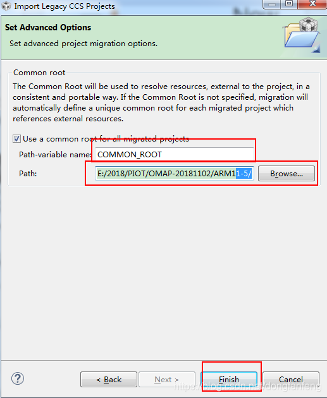Finish the project import wizard
The width and height of the screenshot is (327, 398).
pos(229,380)
